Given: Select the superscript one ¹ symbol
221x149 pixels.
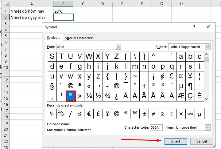Looking at the screenshot, I should click(61, 96).
